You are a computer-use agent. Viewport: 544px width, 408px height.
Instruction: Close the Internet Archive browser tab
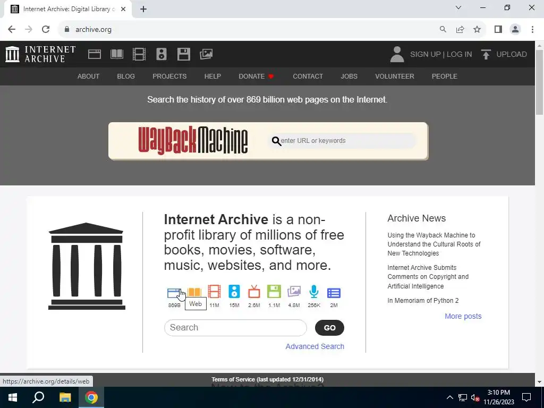pyautogui.click(x=123, y=10)
